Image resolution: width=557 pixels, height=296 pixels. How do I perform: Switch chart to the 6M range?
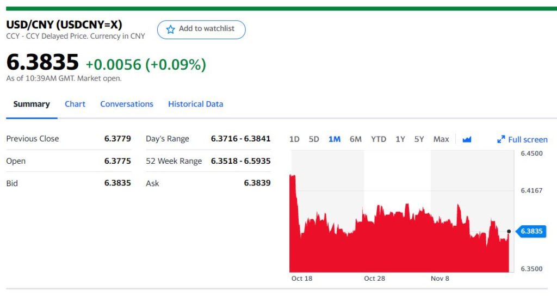tap(355, 139)
